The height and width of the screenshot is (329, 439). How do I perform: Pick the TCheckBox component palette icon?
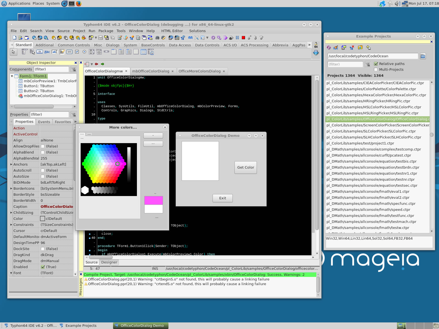point(77,52)
